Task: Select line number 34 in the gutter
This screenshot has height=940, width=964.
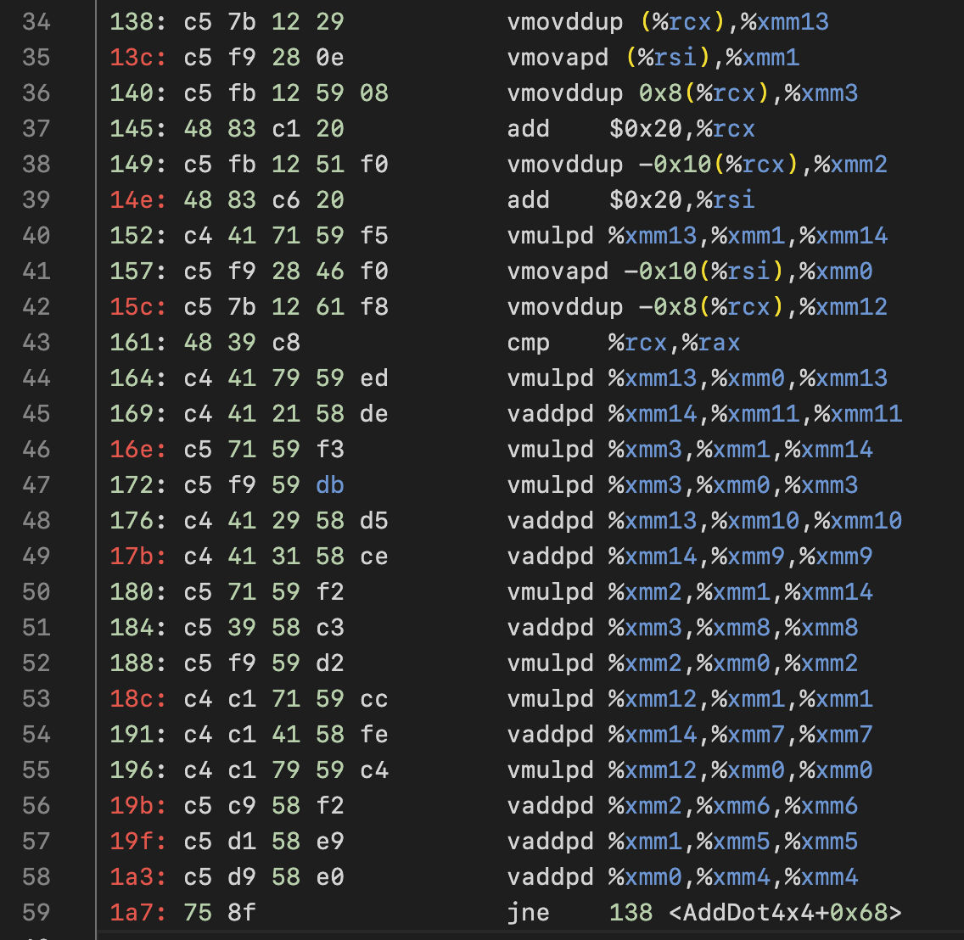Action: (36, 21)
